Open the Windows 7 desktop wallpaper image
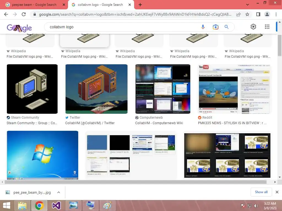The width and height of the screenshot is (282, 211). 42,155
